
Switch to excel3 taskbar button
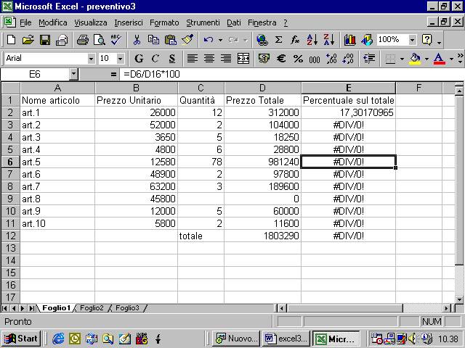[286, 338]
